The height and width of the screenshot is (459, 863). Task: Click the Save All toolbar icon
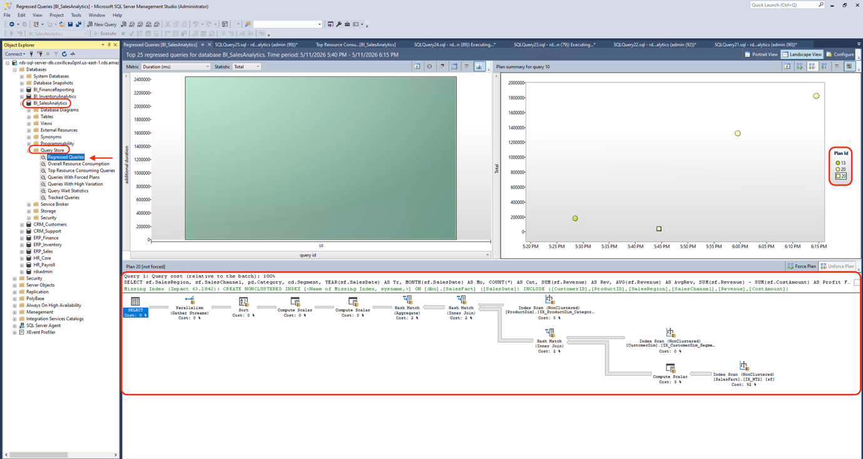pos(78,24)
